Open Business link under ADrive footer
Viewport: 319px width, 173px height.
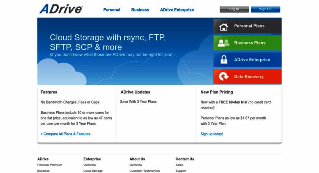44,171
